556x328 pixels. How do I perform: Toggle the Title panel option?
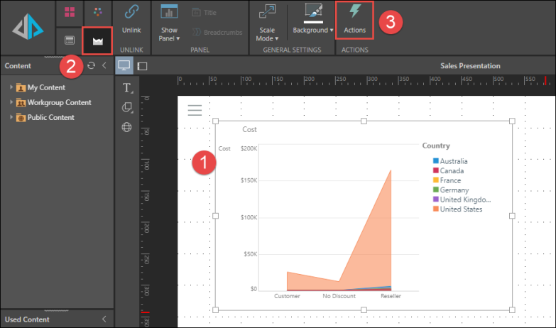pyautogui.click(x=206, y=12)
